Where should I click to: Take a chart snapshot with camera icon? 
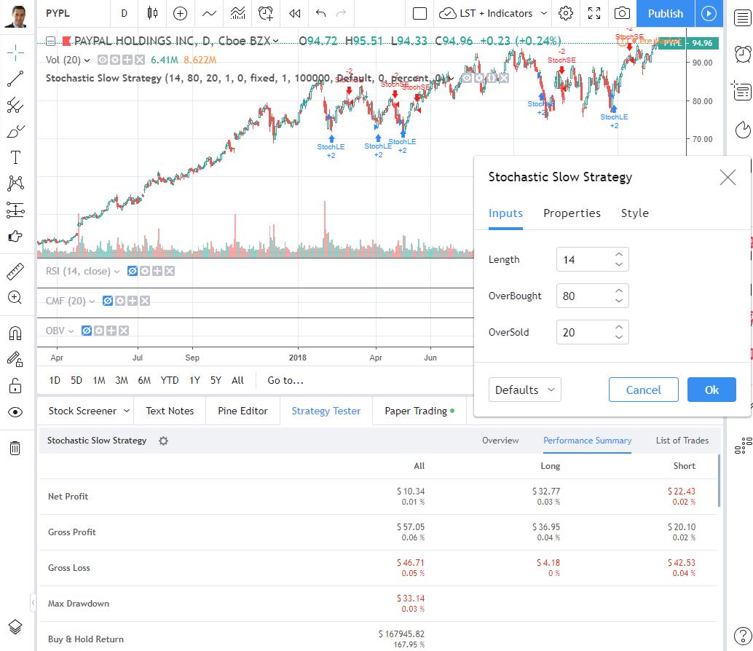pos(621,13)
